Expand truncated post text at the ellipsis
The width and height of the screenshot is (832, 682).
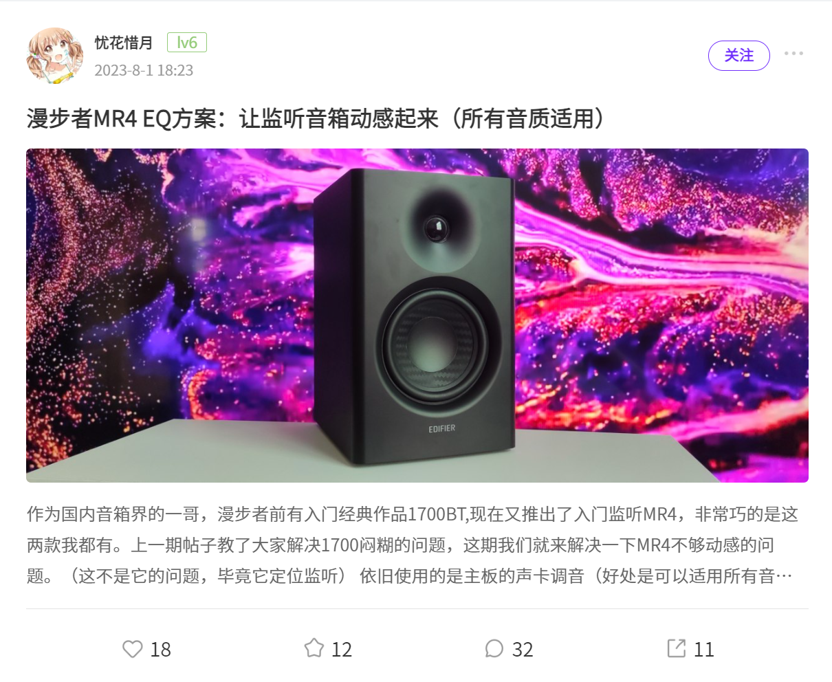784,576
